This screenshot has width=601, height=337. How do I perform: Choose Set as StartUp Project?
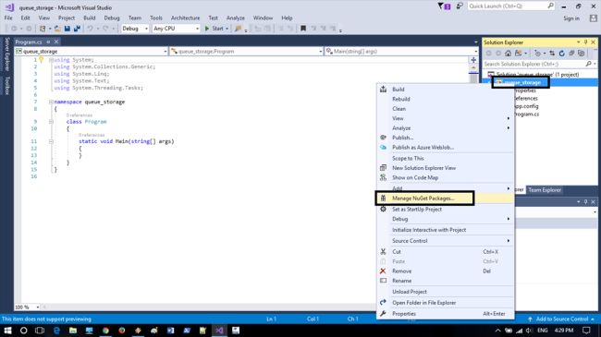(x=445, y=210)
